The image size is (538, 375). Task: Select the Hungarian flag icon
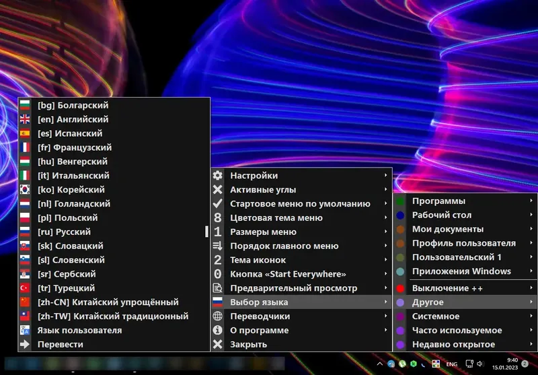click(x=25, y=162)
